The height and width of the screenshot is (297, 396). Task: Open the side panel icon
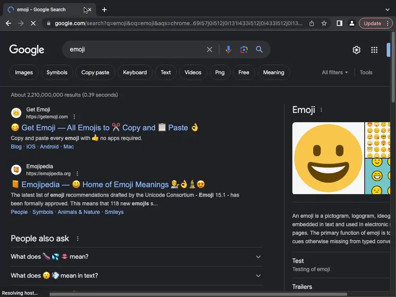coord(340,23)
